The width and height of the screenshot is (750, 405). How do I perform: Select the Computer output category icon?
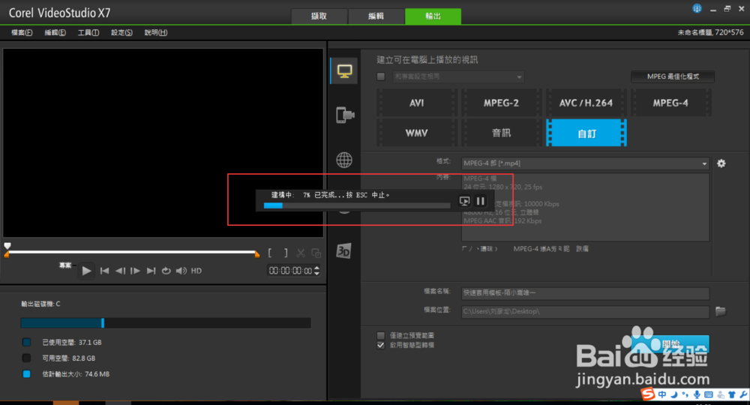[344, 71]
